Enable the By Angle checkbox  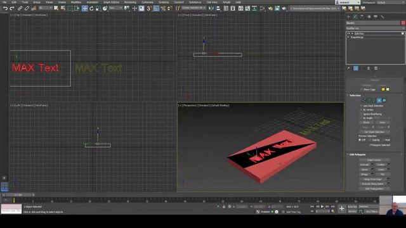(362, 118)
